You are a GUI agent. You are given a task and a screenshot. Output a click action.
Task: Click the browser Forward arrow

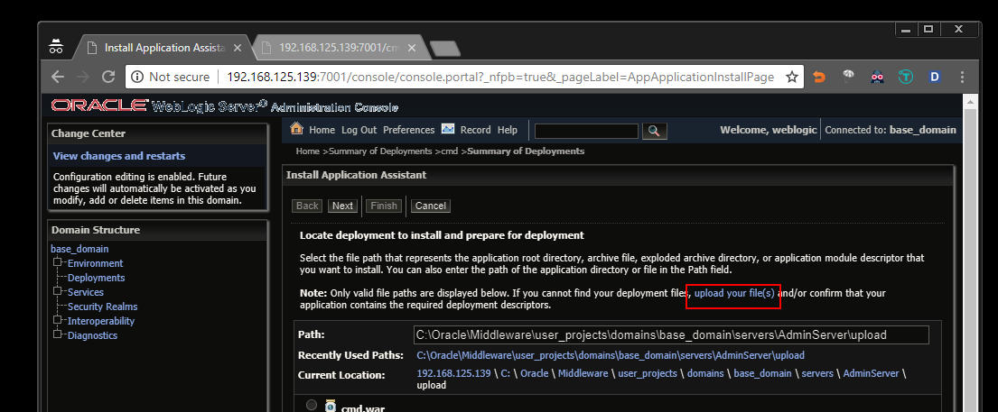pyautogui.click(x=83, y=77)
